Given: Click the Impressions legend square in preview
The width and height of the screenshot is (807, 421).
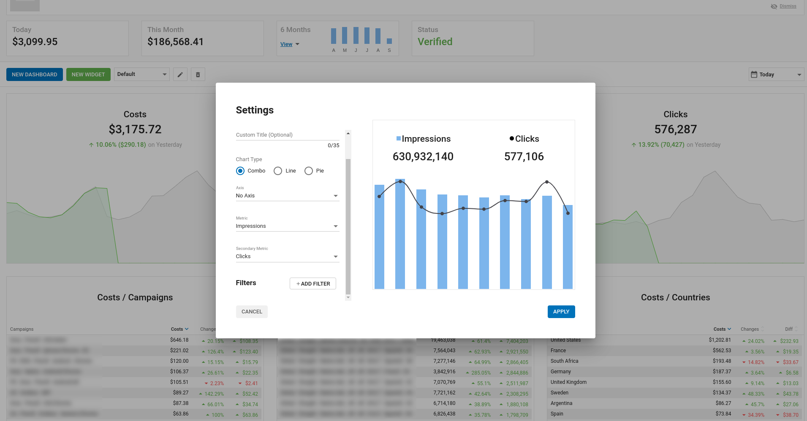Looking at the screenshot, I should (398, 138).
